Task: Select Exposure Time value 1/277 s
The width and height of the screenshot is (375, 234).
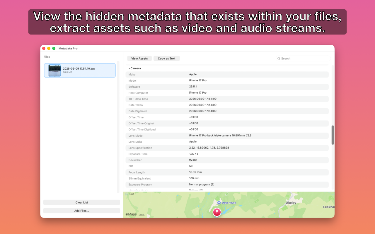Action: tap(194, 154)
